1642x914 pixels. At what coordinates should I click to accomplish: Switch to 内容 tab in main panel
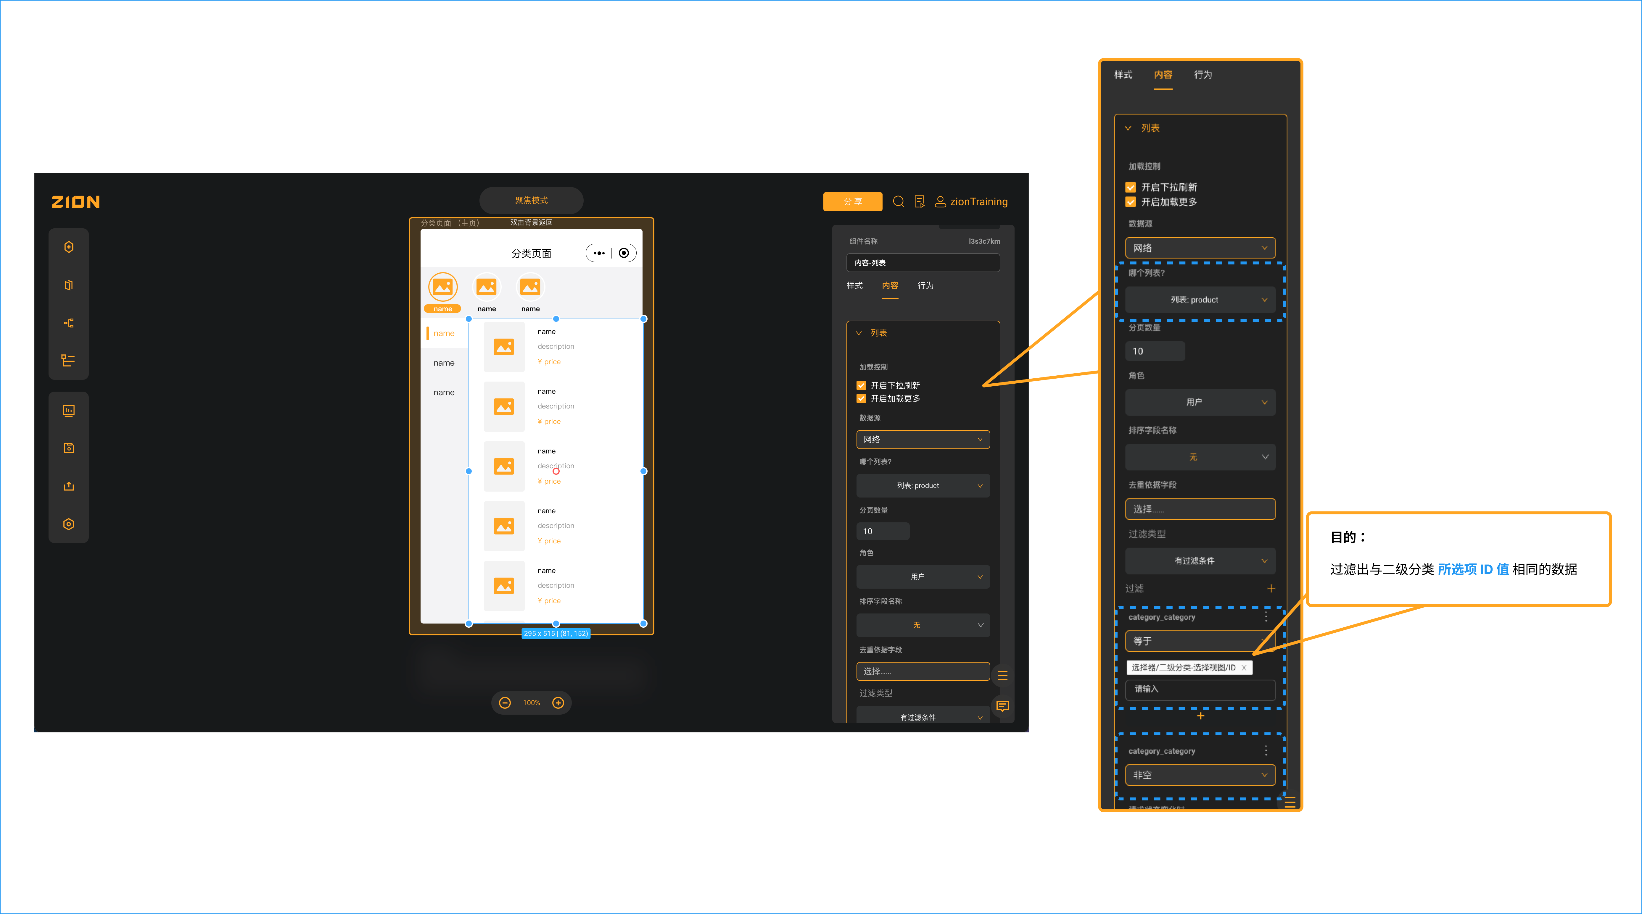click(x=890, y=285)
